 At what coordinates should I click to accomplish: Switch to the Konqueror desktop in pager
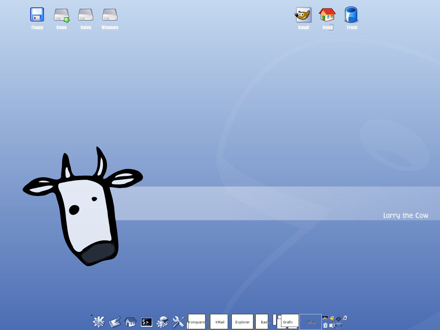coord(198,321)
